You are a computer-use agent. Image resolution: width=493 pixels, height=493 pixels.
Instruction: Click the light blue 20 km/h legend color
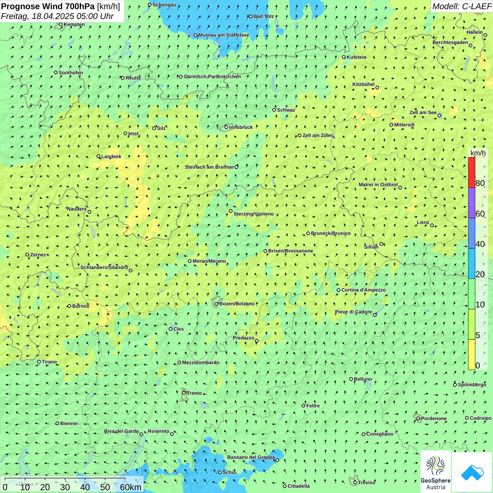tap(472, 263)
